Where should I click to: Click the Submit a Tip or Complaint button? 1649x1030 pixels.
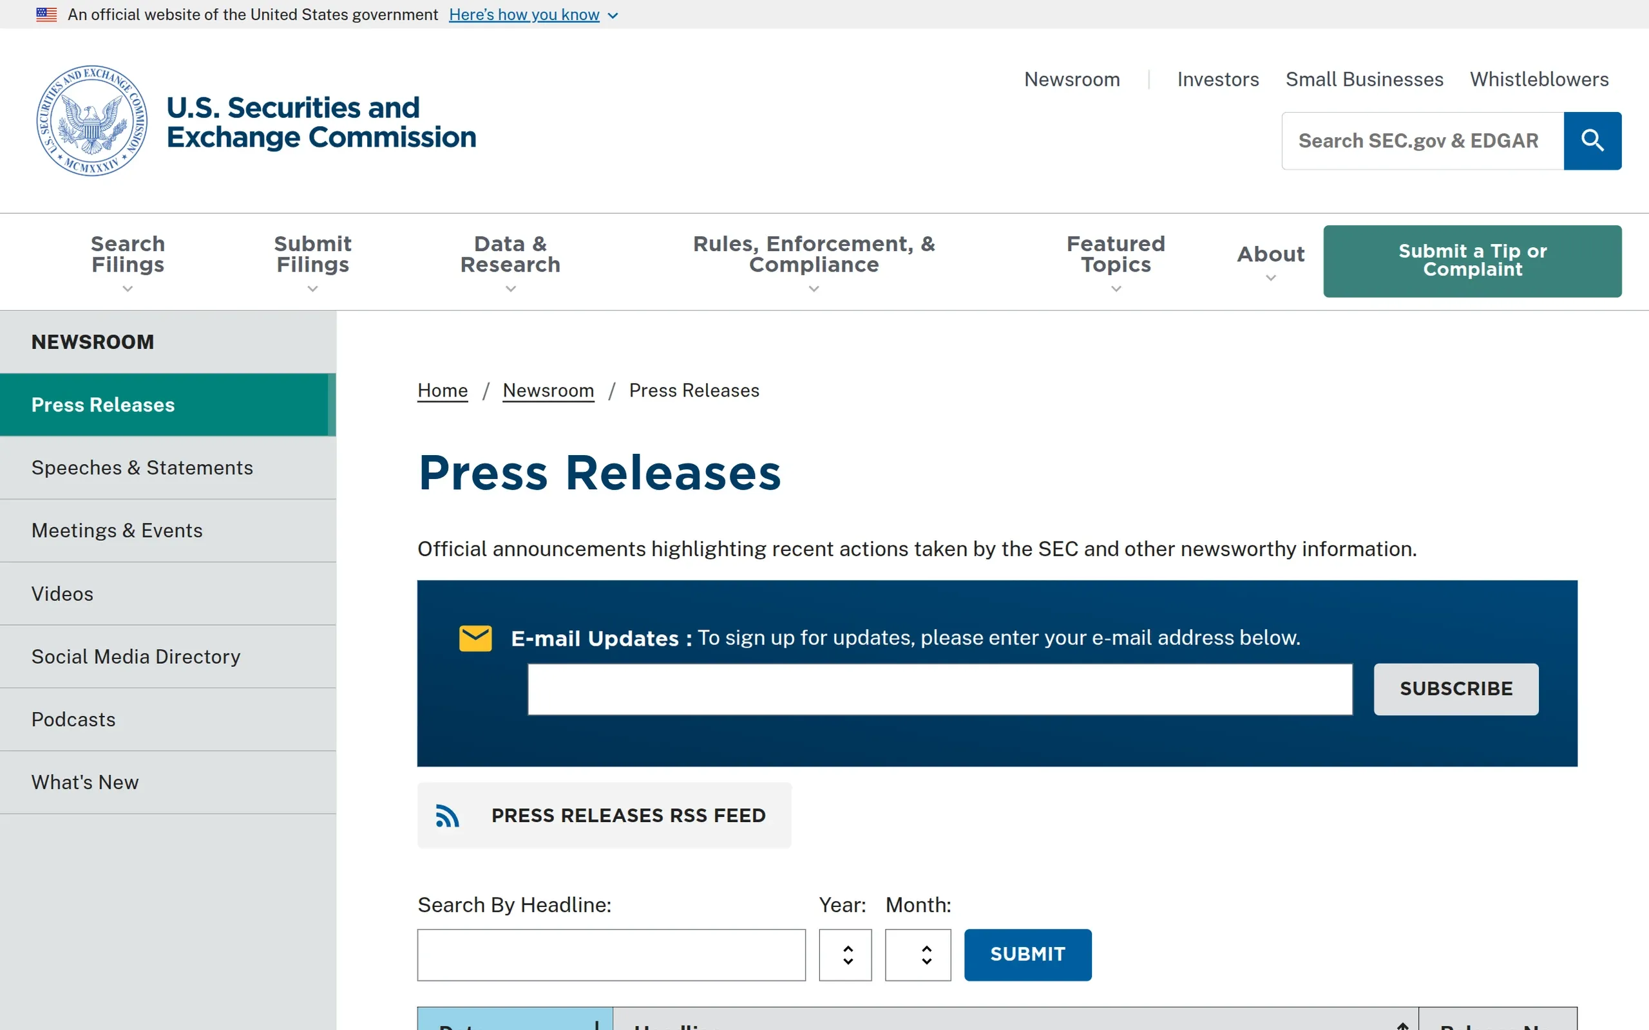(1472, 261)
